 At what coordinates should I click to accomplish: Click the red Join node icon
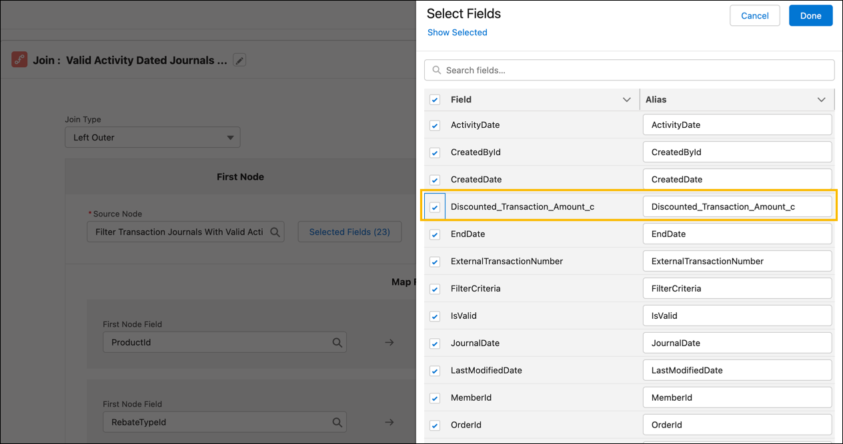pos(19,59)
